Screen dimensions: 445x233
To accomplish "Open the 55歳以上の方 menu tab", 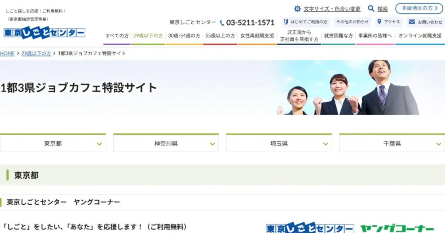I will (220, 36).
